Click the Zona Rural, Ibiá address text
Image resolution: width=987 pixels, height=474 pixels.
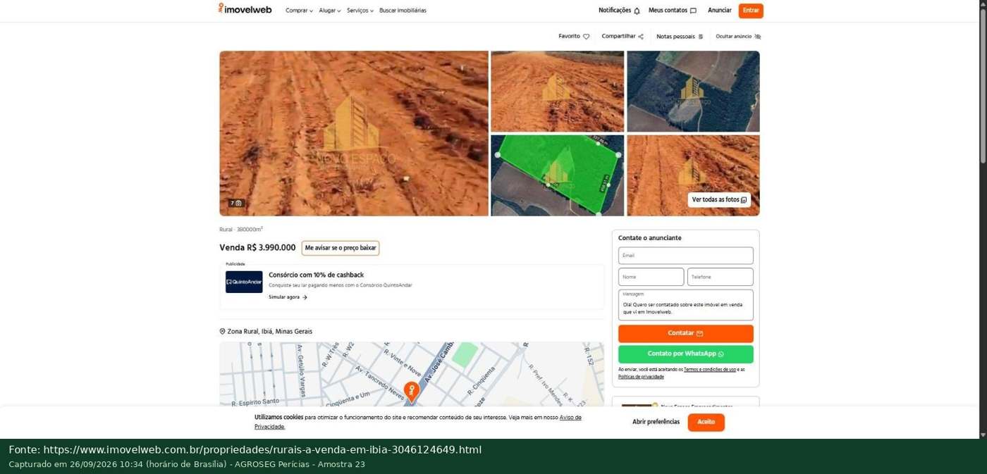(269, 332)
